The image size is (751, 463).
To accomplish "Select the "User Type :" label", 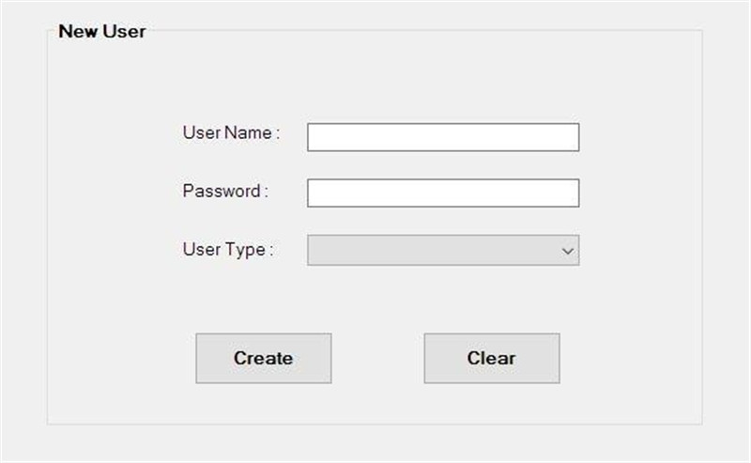I will tap(228, 250).
